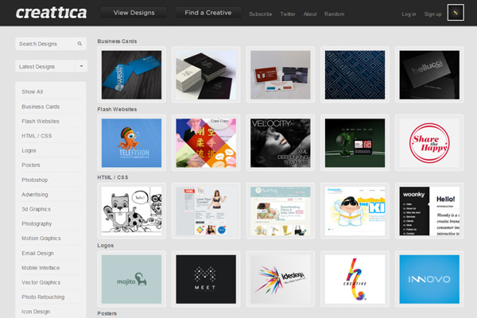Open the View Designs tab
Screen dimensions: 477x318
click(134, 13)
